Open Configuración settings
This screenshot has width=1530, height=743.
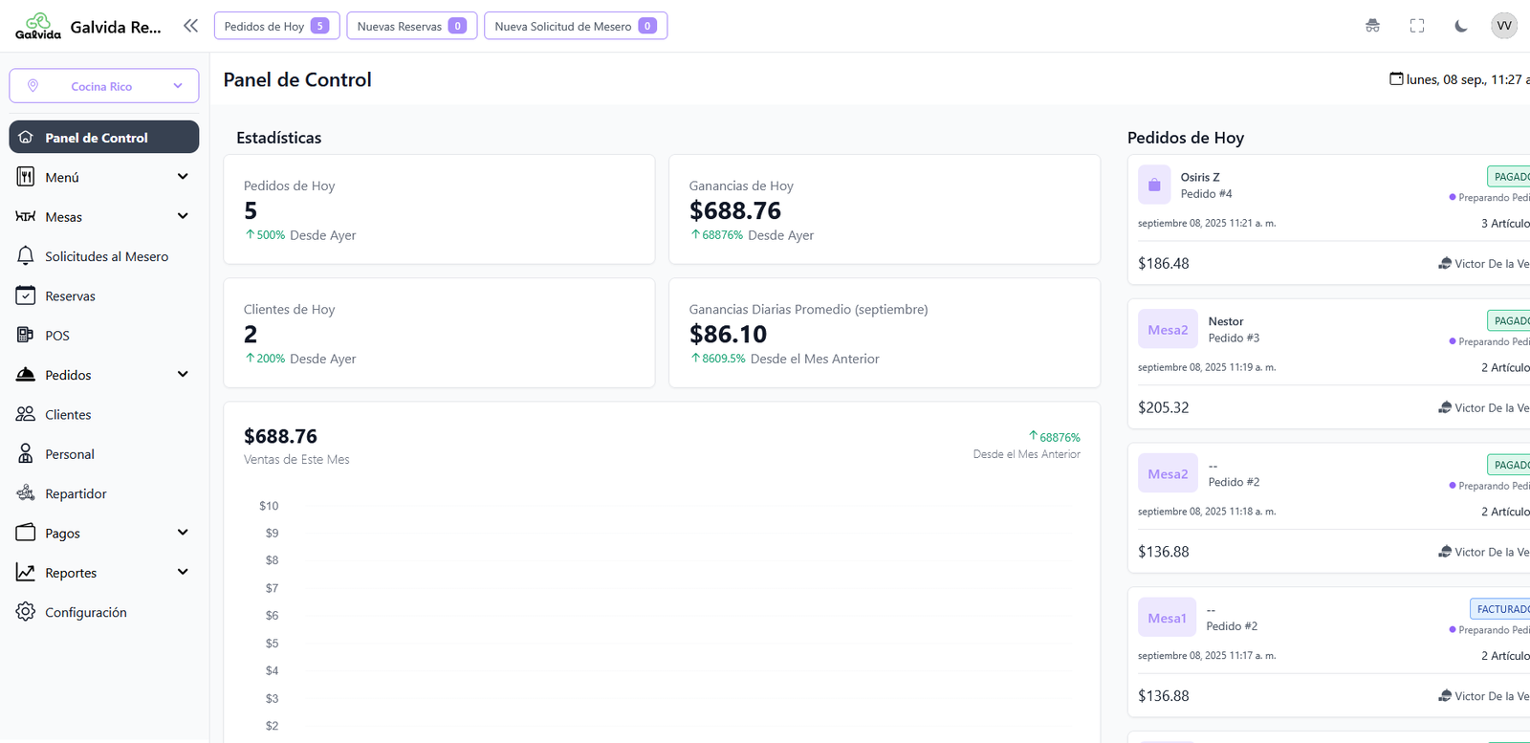(x=85, y=613)
